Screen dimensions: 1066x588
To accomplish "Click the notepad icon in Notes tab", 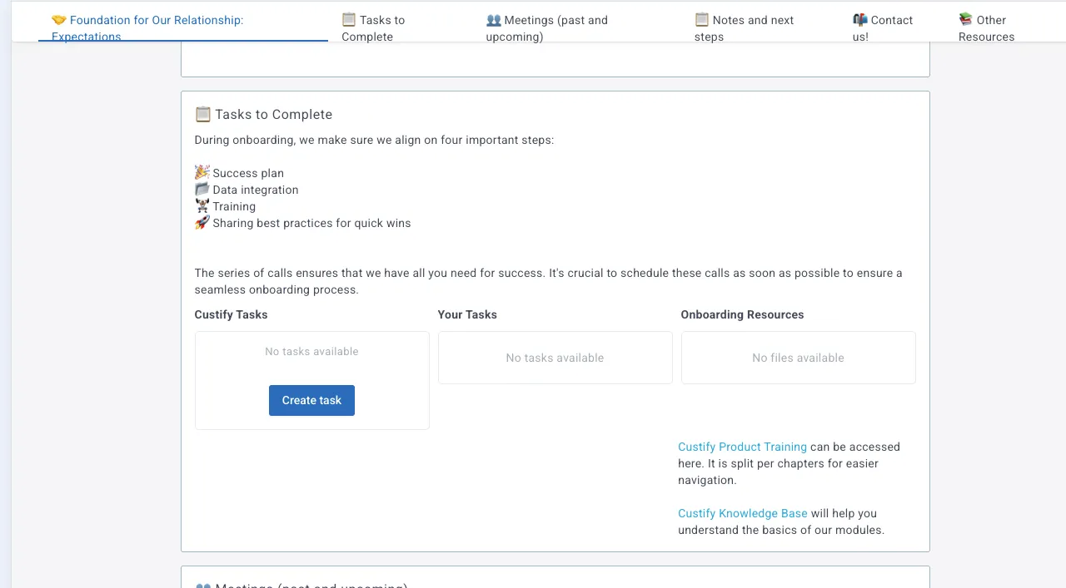I will coord(702,20).
